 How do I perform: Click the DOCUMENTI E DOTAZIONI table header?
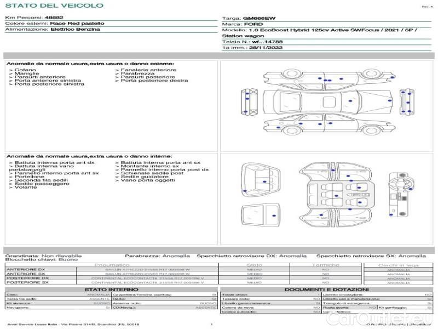click(x=326, y=289)
